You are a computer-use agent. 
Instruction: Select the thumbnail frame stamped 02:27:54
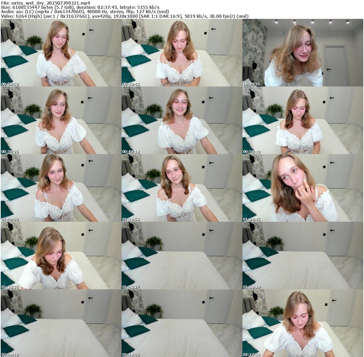tap(303, 323)
